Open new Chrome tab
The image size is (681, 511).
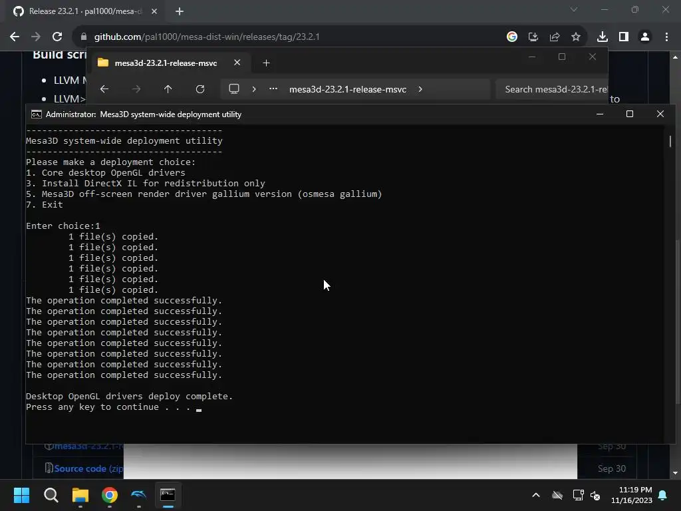click(180, 12)
